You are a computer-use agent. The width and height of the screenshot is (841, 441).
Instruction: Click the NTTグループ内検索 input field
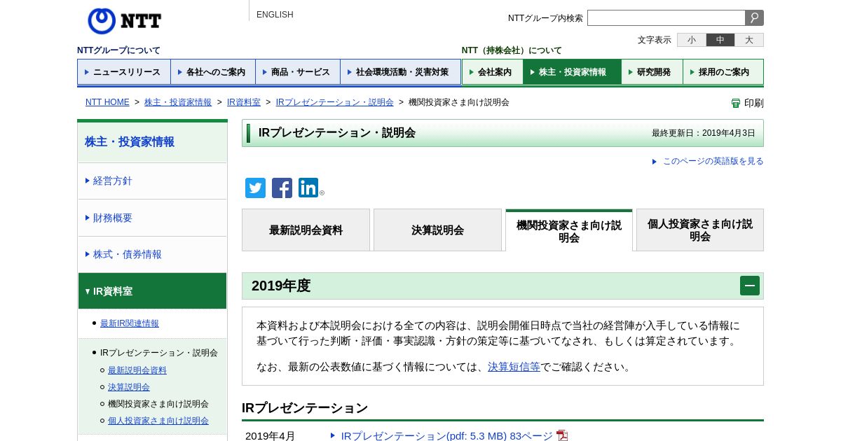tap(666, 18)
